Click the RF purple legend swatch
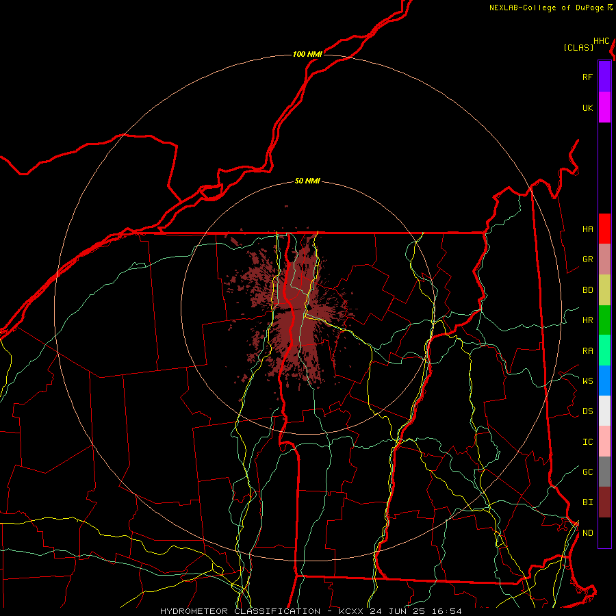Screen dimensions: 616x616 (604, 77)
